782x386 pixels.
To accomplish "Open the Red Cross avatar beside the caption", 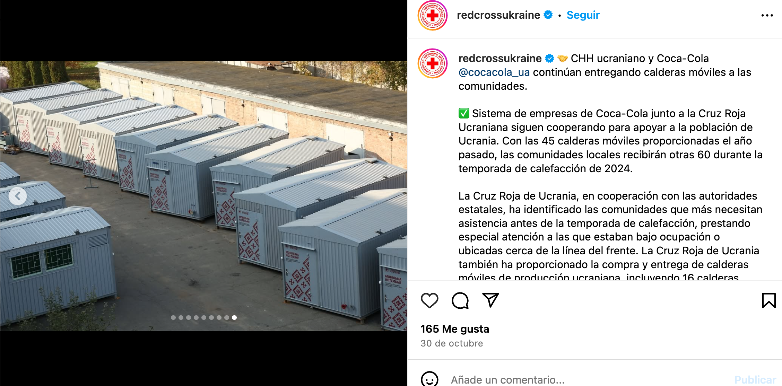I will point(432,63).
